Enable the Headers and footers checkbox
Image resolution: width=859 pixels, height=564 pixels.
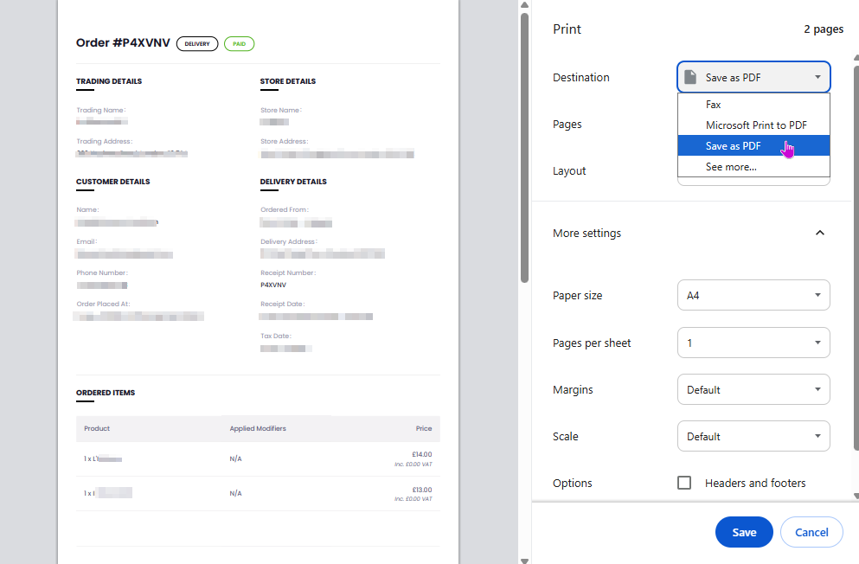684,483
